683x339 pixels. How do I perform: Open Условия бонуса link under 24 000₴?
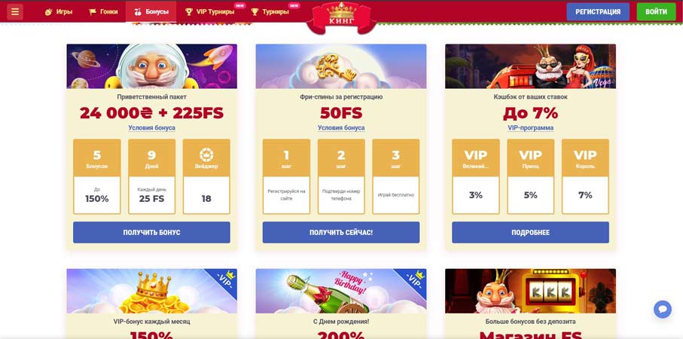tap(151, 128)
